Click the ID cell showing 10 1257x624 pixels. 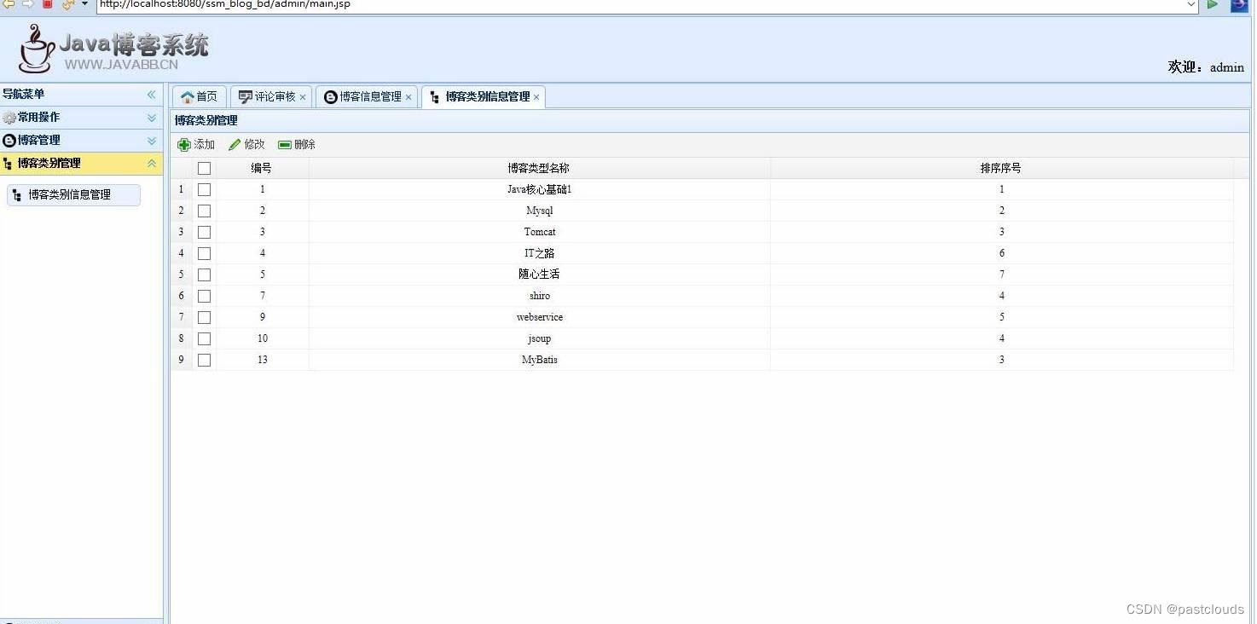(262, 339)
